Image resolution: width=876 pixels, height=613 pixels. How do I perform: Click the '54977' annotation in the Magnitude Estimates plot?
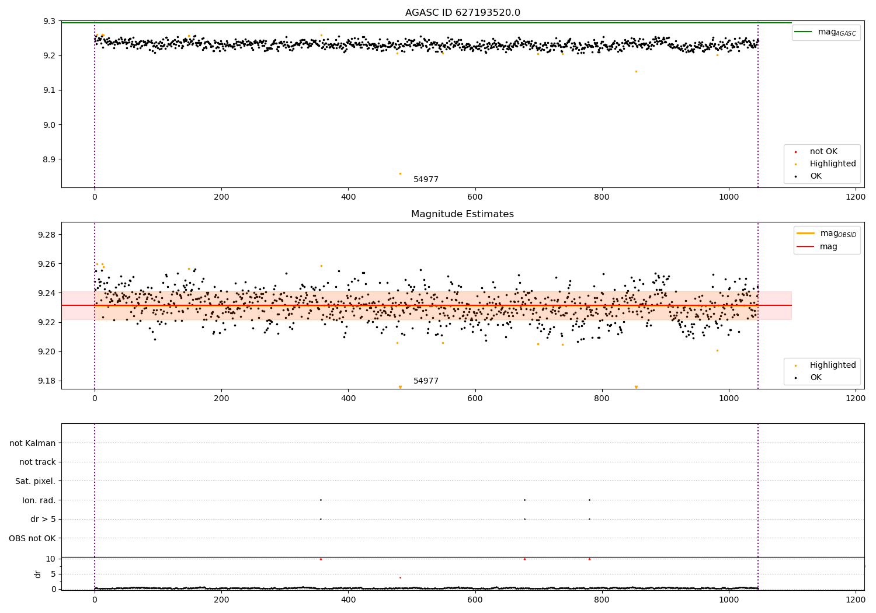426,381
